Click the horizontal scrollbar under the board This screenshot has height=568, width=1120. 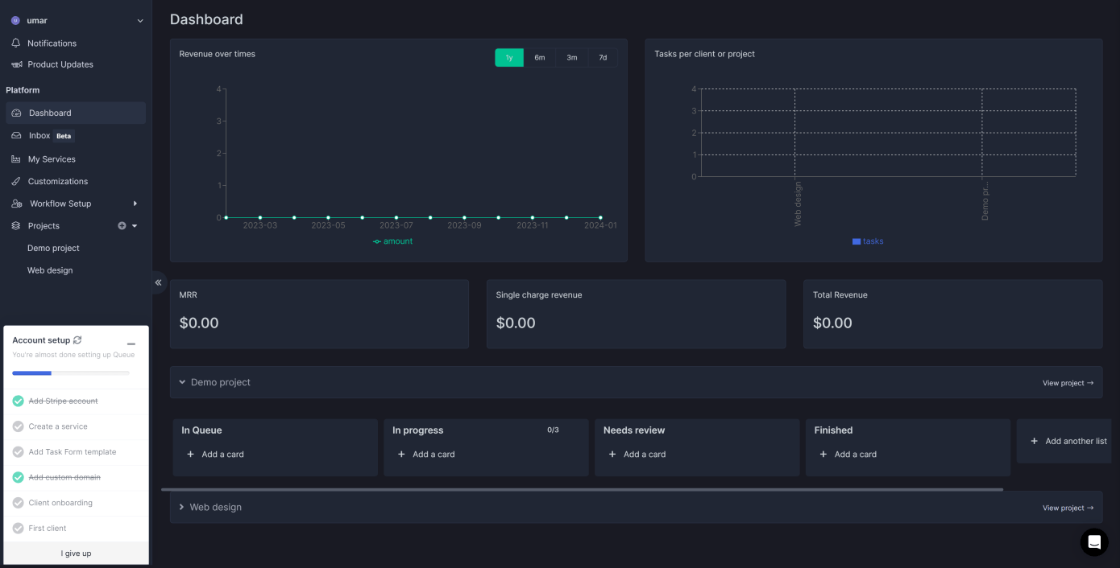pos(582,489)
